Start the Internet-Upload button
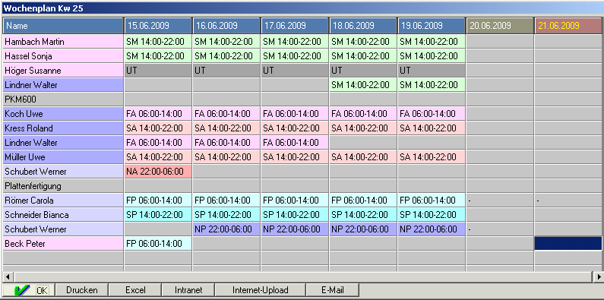604x300 pixels. (260, 290)
